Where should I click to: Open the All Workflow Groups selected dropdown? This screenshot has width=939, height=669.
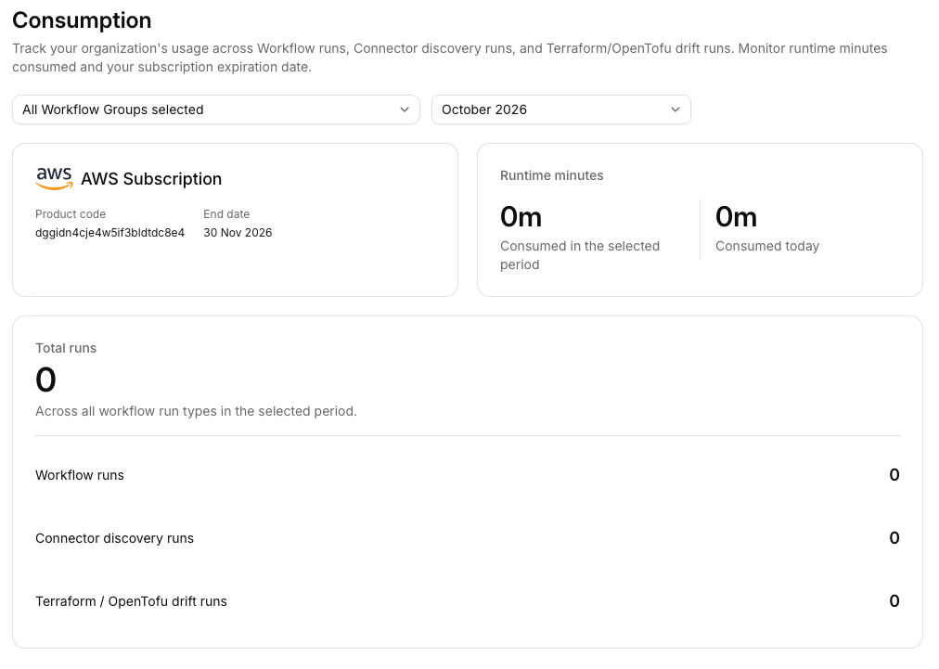point(215,109)
